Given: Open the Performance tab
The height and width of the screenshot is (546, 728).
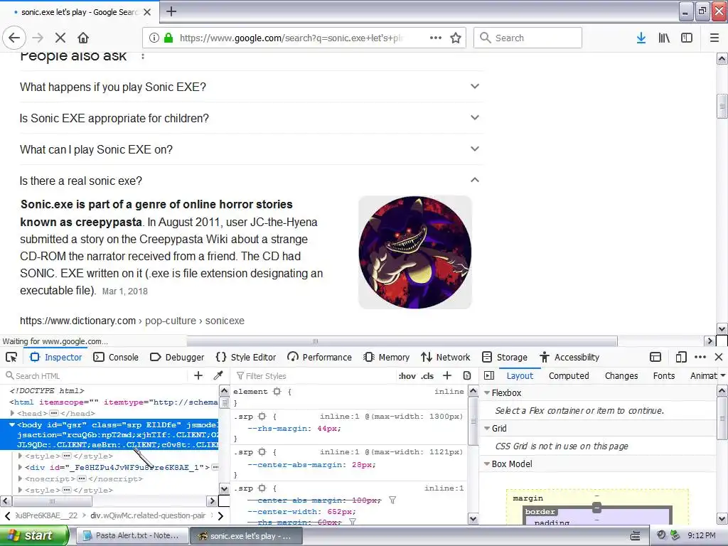Looking at the screenshot, I should click(319, 357).
